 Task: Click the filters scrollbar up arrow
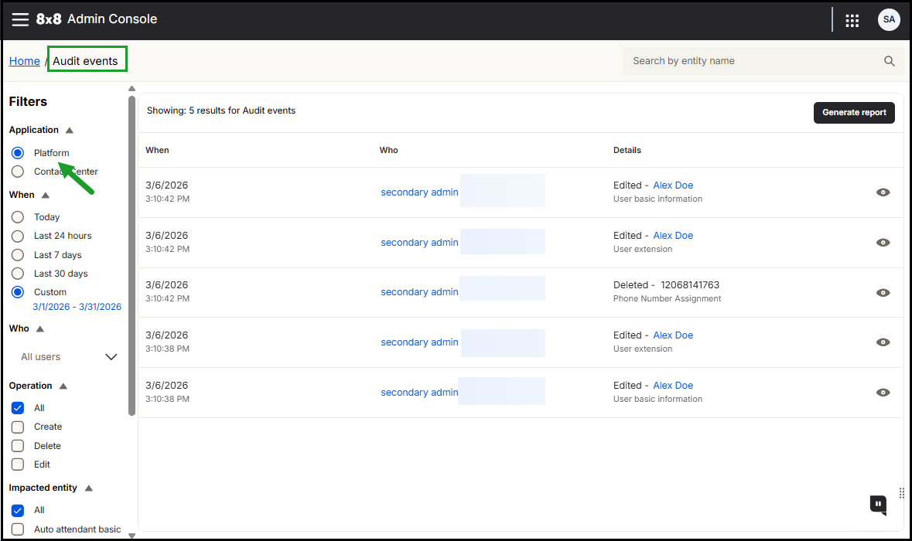pyautogui.click(x=132, y=89)
